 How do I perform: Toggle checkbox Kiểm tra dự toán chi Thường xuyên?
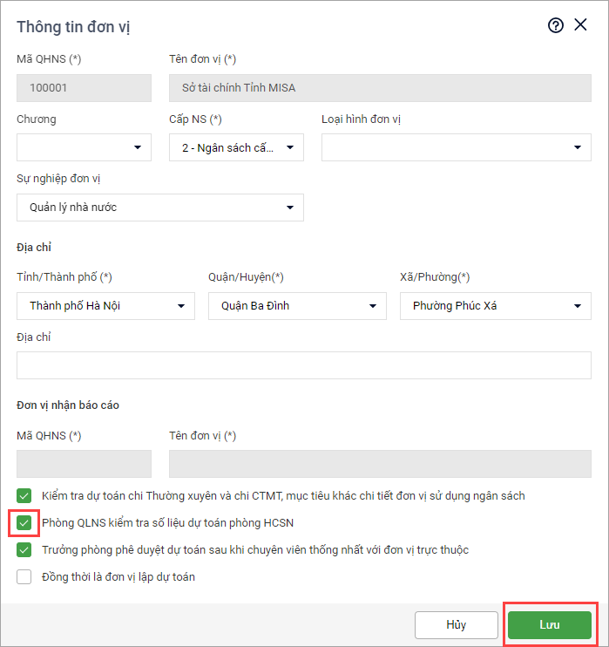point(24,495)
